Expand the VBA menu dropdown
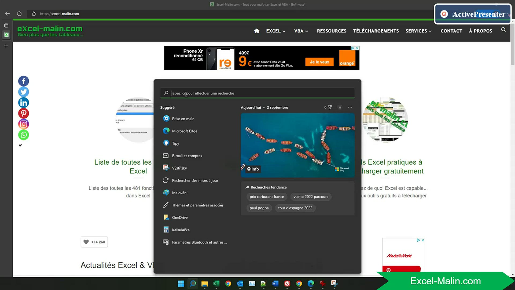515x290 pixels. point(301,31)
